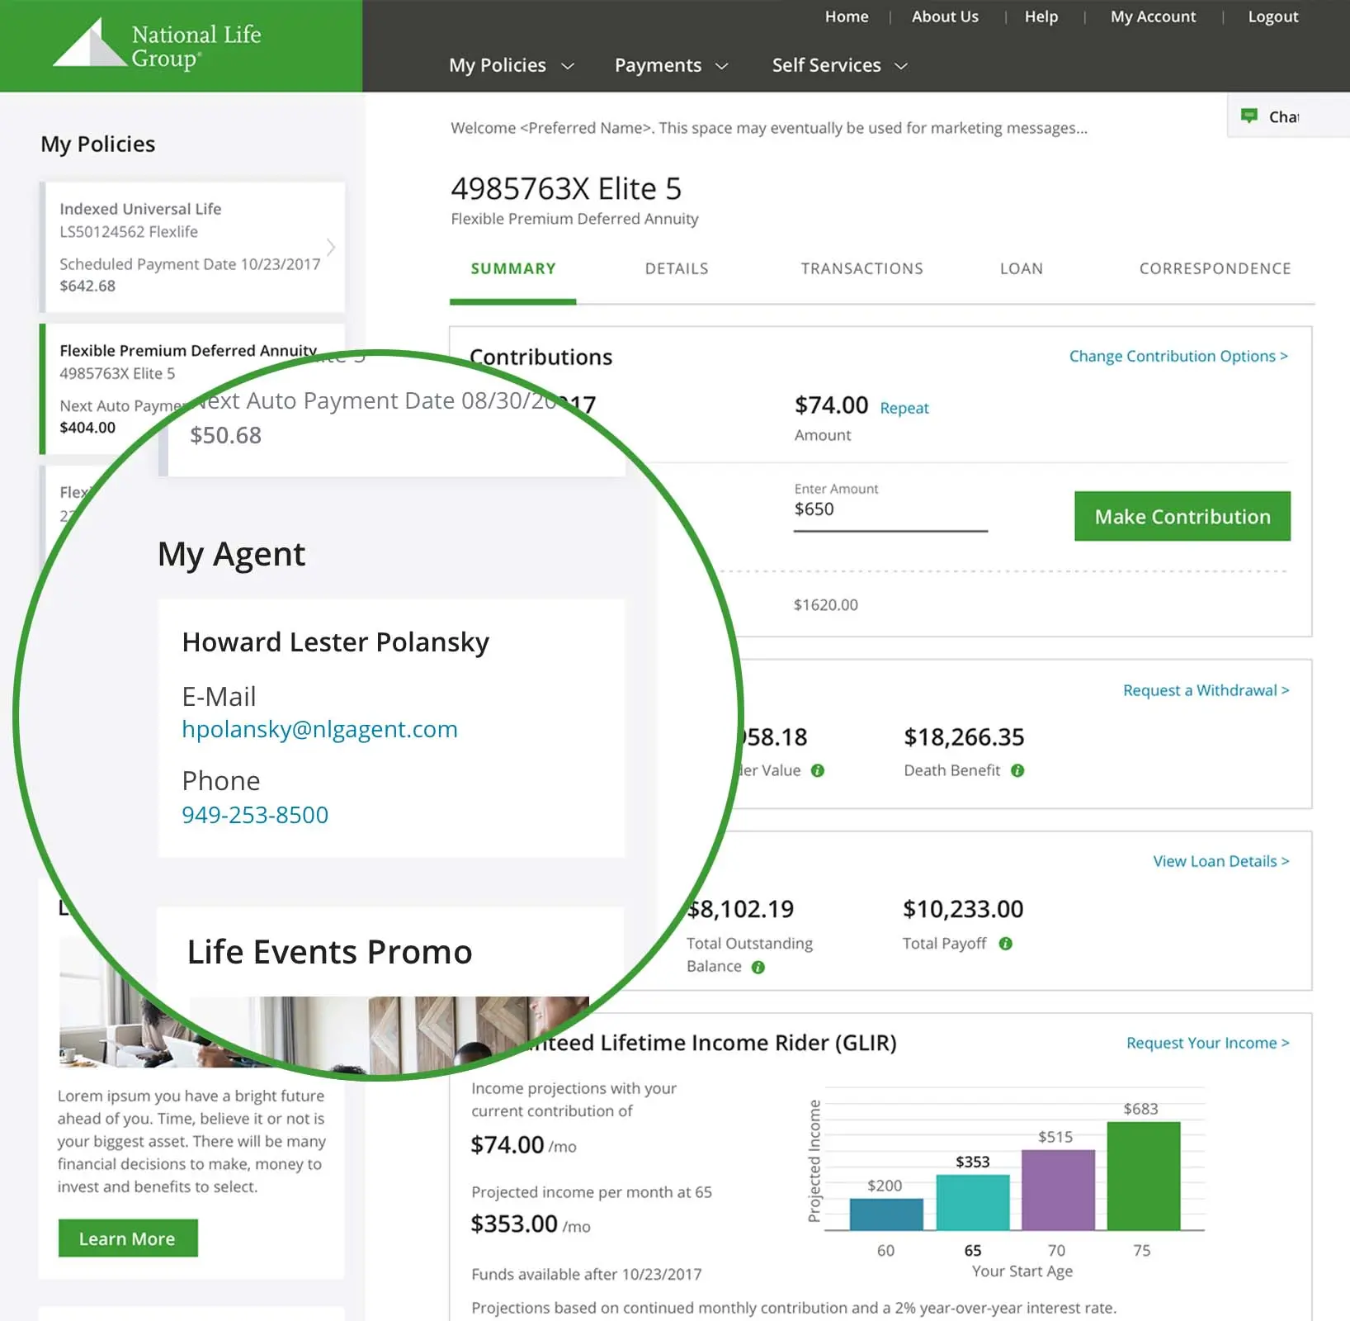This screenshot has width=1350, height=1321.
Task: Click the Request a Withdrawal link
Action: pos(1206,690)
